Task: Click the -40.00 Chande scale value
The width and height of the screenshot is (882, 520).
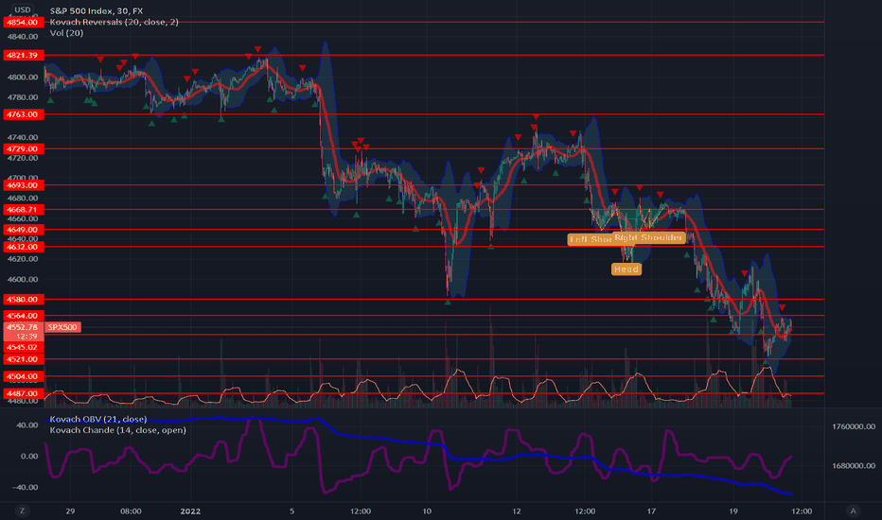Action: (26, 488)
